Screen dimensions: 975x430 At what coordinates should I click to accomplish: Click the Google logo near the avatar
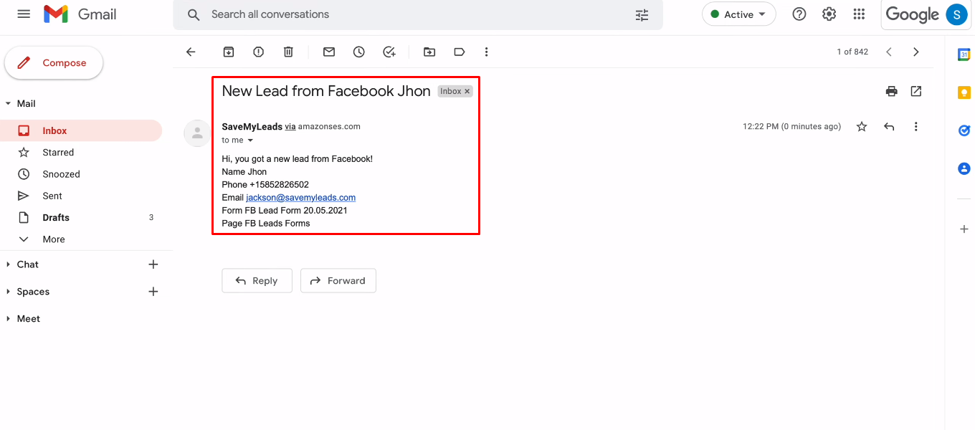tap(912, 14)
